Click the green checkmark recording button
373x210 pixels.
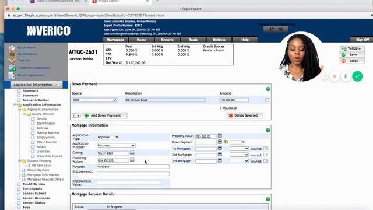coord(357,76)
